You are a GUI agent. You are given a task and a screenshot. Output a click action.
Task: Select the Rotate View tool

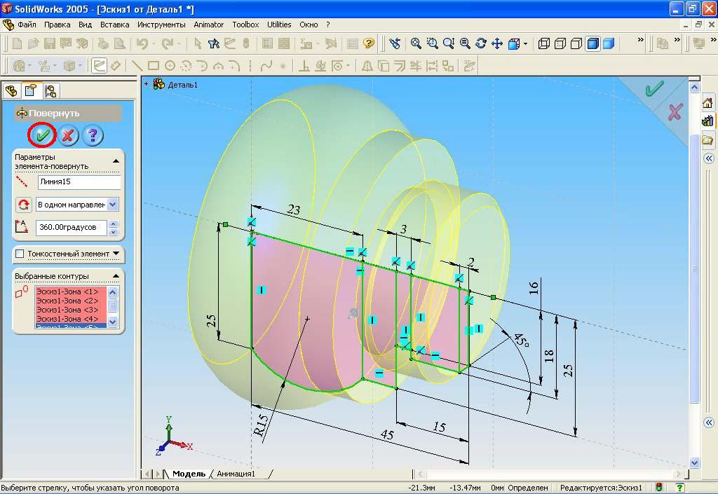(x=481, y=43)
